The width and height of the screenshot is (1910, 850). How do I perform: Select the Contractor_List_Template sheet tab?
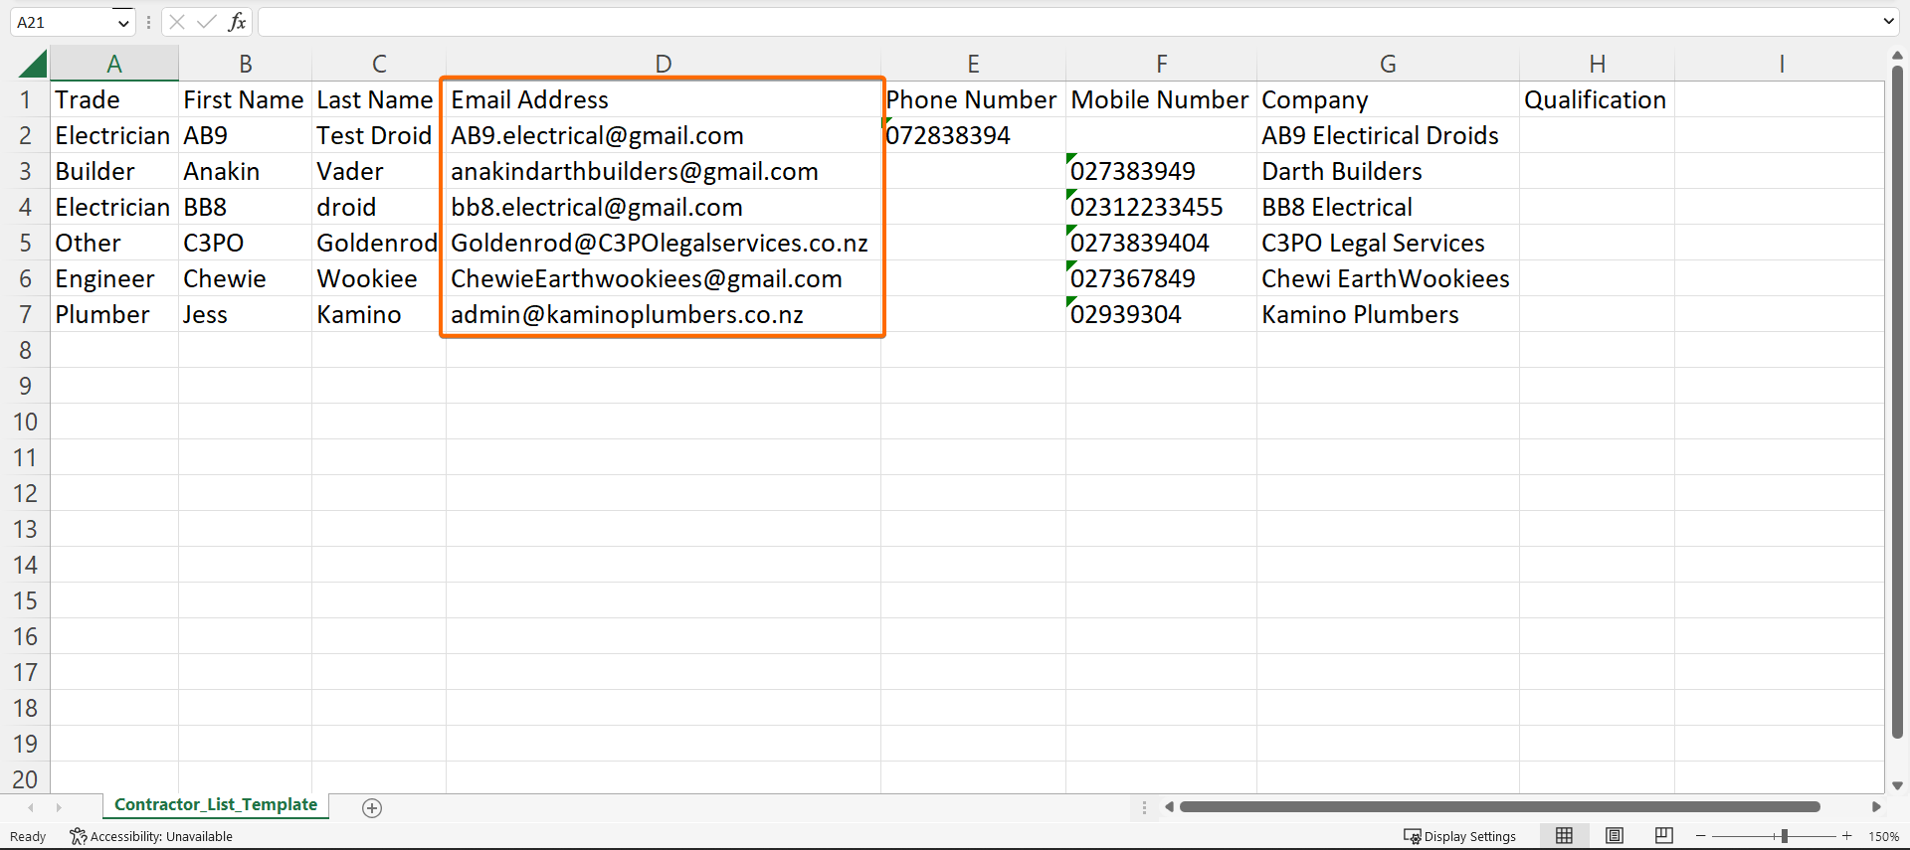[x=216, y=805]
